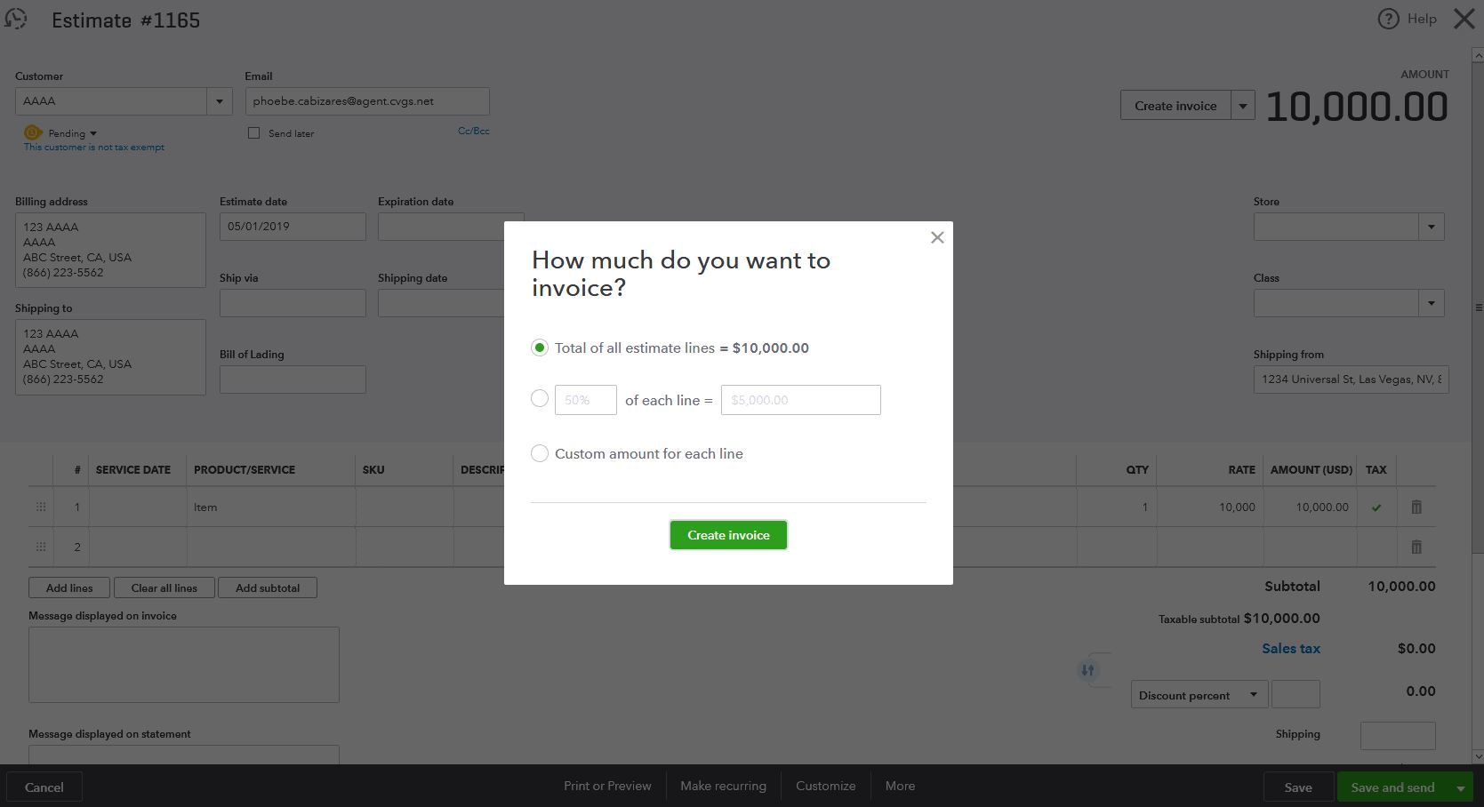Image resolution: width=1484 pixels, height=807 pixels.
Task: Click the swap arrows icon near Discount
Action: click(1088, 669)
